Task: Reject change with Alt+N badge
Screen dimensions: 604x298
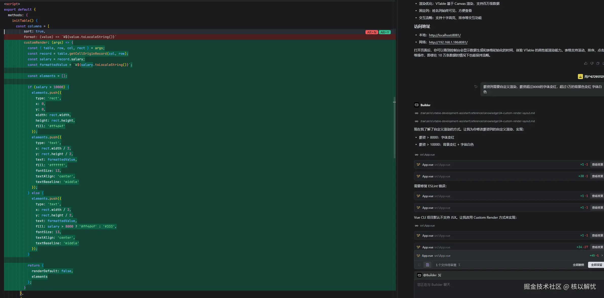Action: [372, 32]
